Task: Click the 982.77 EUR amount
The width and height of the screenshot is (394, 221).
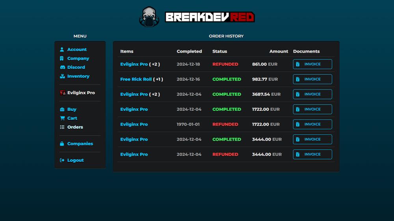Action: (x=265, y=79)
